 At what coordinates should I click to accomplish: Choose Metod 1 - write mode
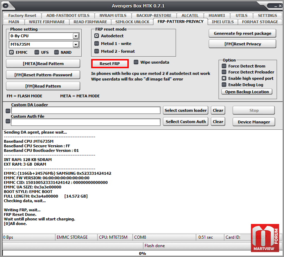click(97, 44)
